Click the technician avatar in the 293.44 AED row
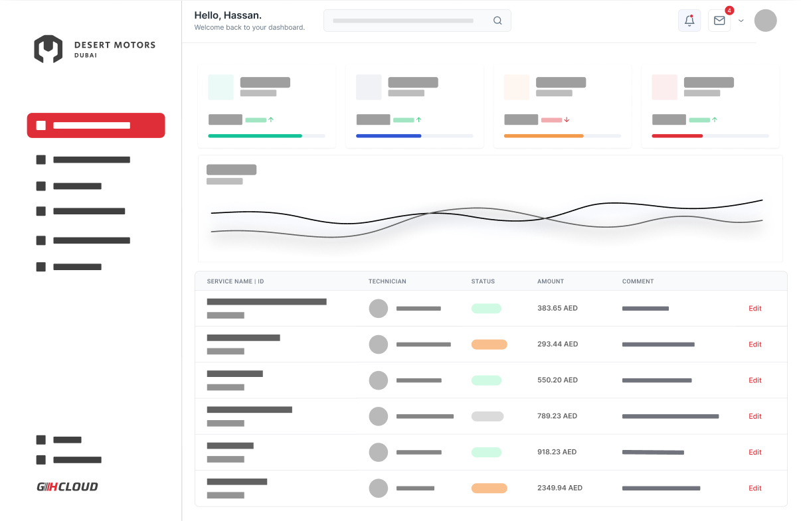Image resolution: width=801 pixels, height=521 pixels. point(379,344)
